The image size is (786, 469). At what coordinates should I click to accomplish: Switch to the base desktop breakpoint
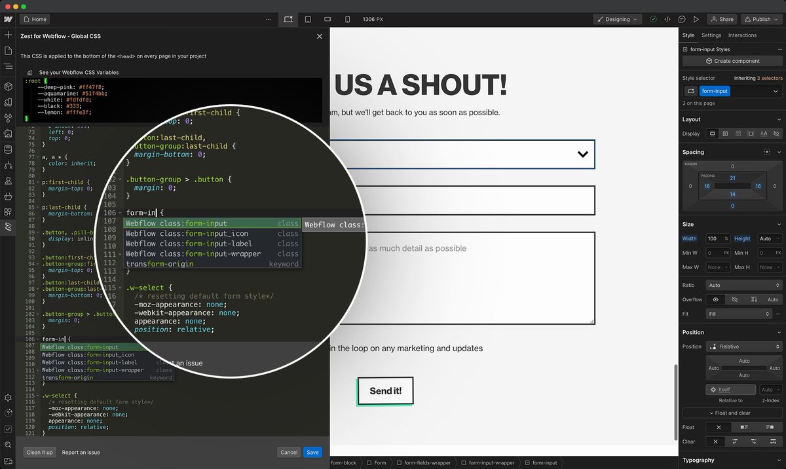coord(288,19)
